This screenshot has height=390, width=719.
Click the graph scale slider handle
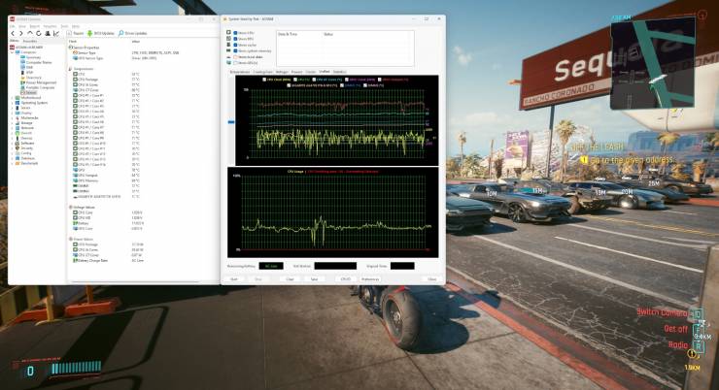231,122
